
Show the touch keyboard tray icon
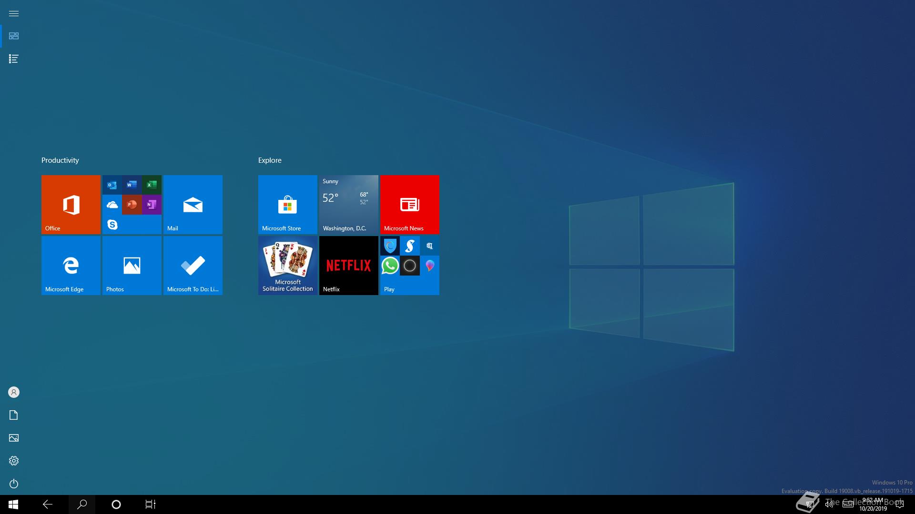tap(848, 504)
